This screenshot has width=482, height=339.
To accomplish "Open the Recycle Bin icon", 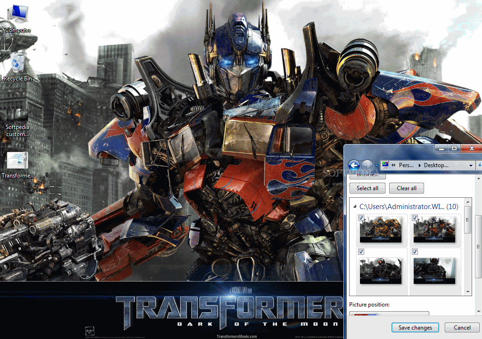I will pos(18,67).
